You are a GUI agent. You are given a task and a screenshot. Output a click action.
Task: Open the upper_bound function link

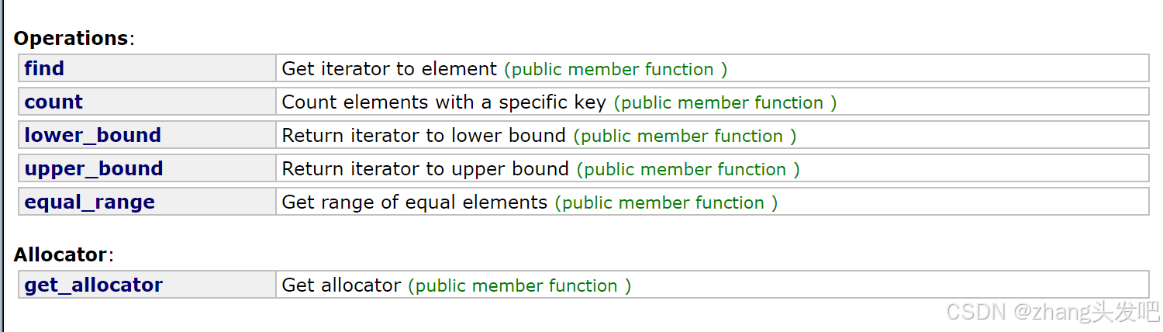[x=94, y=168]
